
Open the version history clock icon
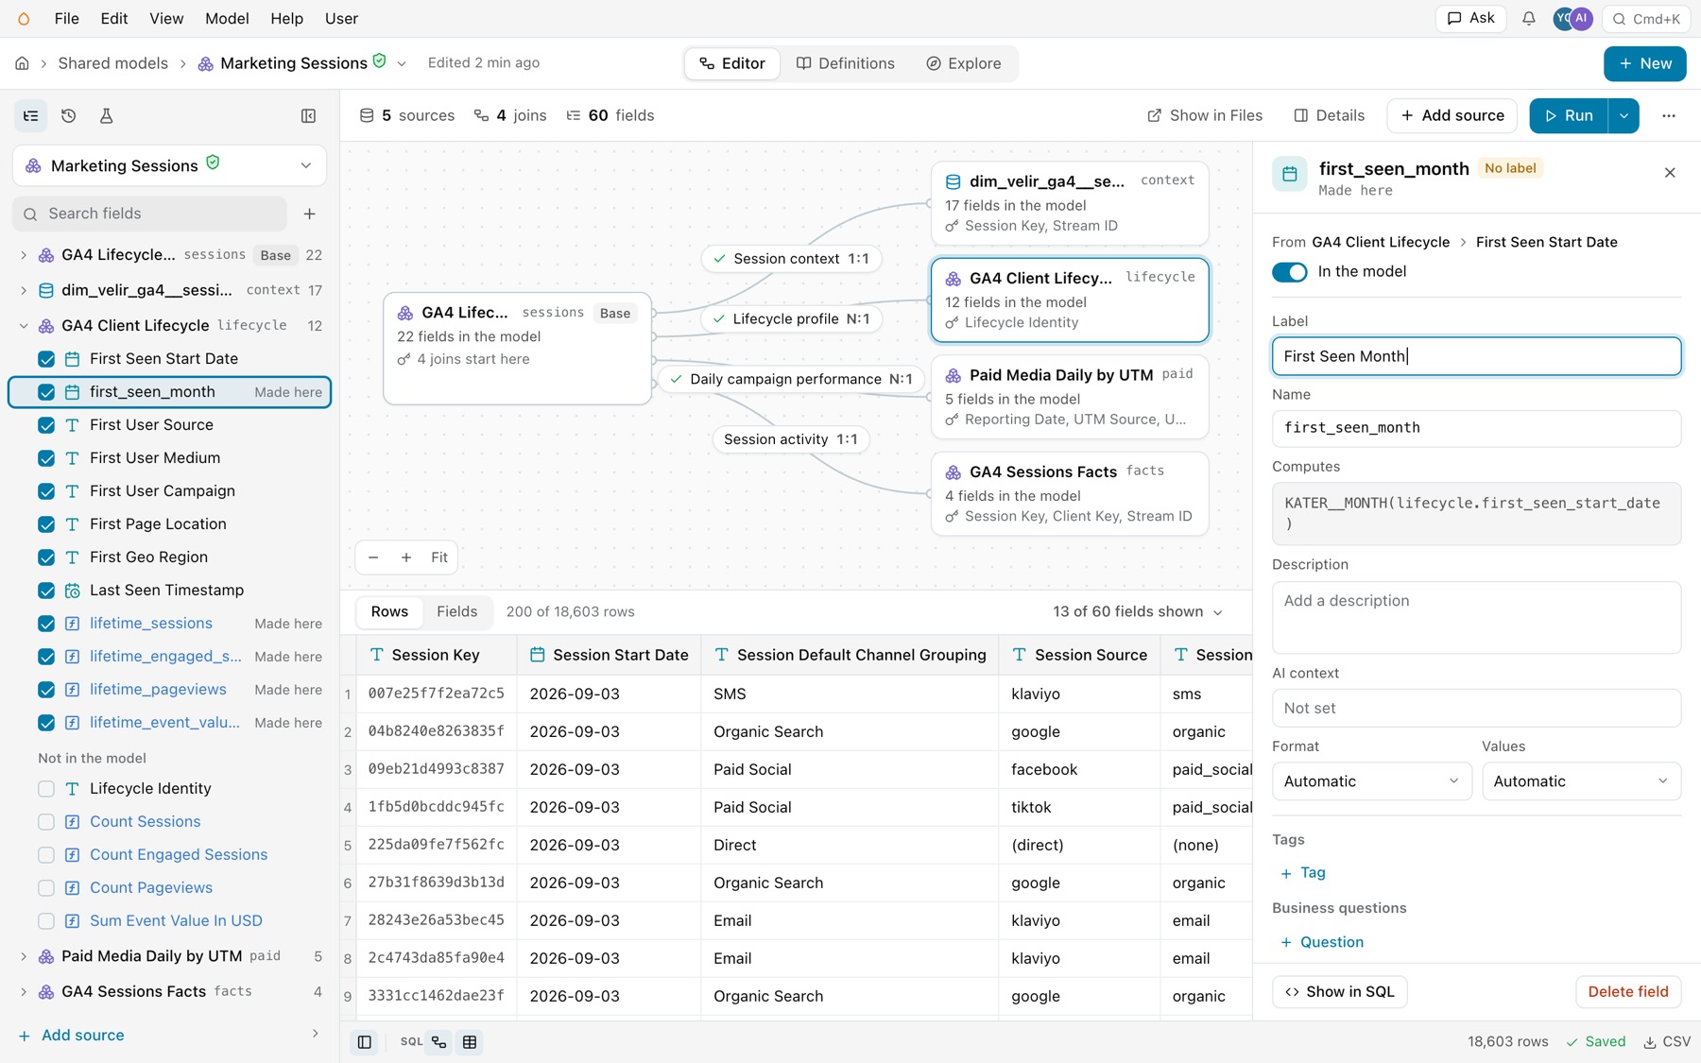coord(68,115)
